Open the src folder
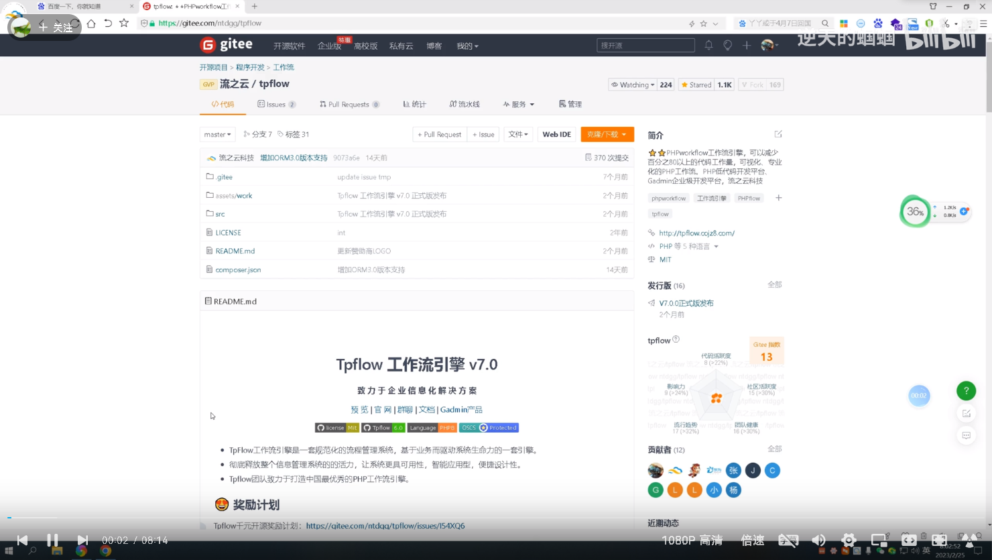992x560 pixels. (220, 214)
